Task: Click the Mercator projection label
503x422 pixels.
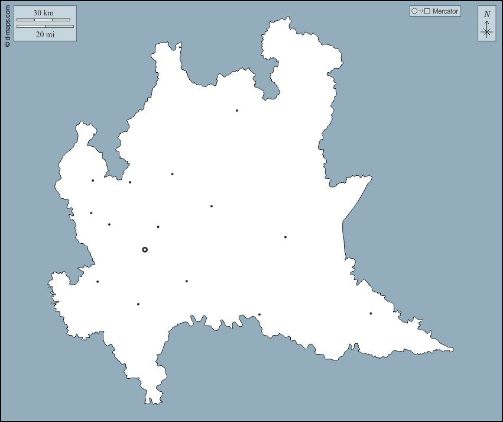Action: tap(445, 11)
